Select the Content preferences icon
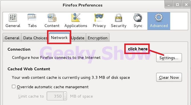The image size is (191, 105). (52, 18)
